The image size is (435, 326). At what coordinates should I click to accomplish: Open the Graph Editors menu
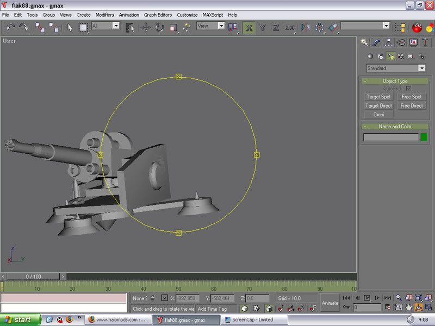(158, 15)
